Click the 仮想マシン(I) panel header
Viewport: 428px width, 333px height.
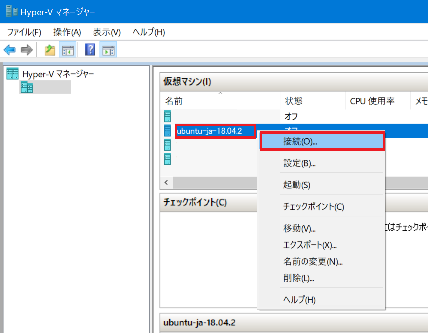tap(294, 82)
